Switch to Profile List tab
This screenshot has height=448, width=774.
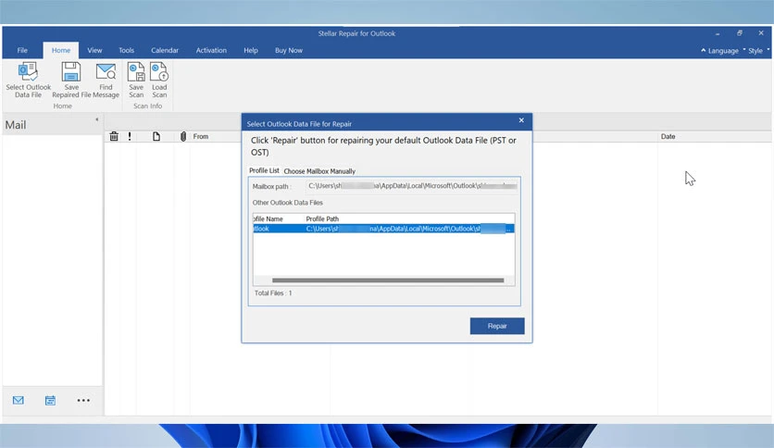264,170
